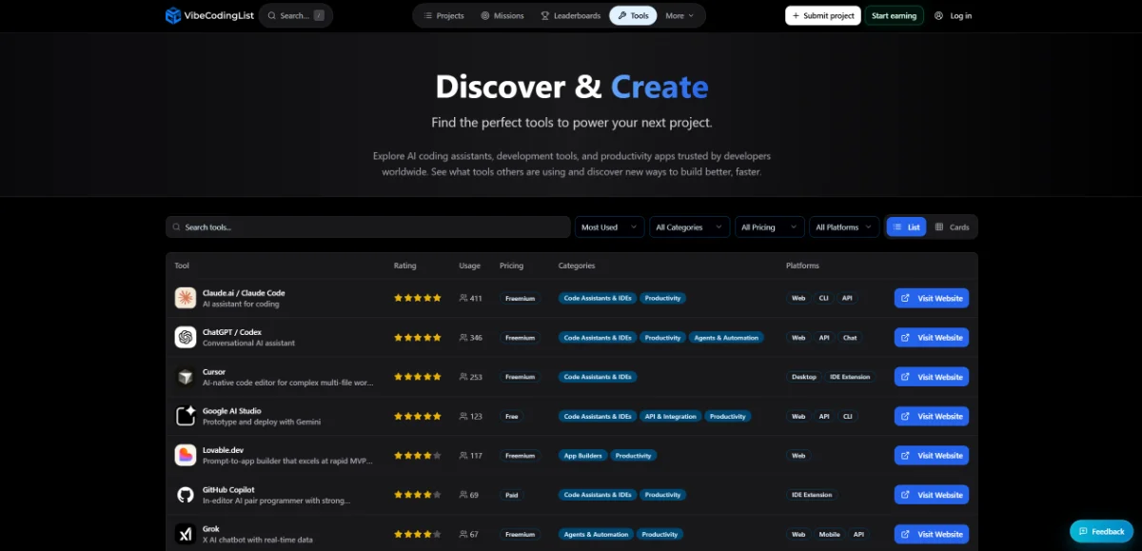
Task: Visit Website for Claude.ai / Claude Code
Action: (x=932, y=298)
